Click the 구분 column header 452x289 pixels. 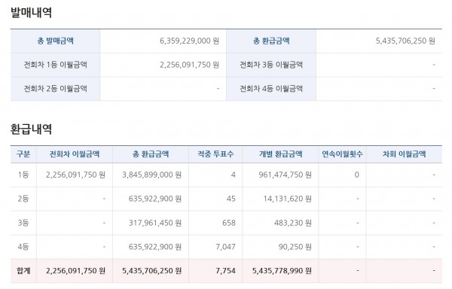pos(23,154)
